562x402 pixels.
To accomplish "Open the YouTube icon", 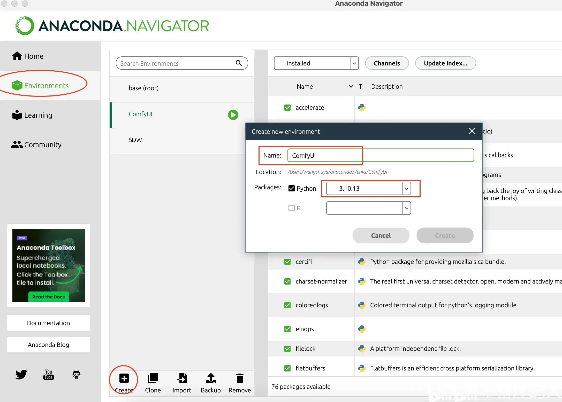I will [x=49, y=374].
